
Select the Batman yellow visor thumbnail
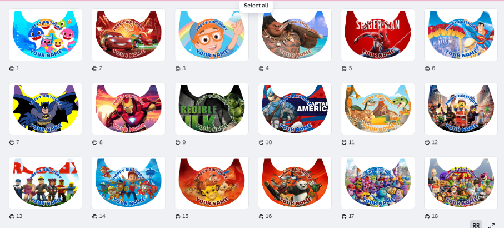pos(46,108)
